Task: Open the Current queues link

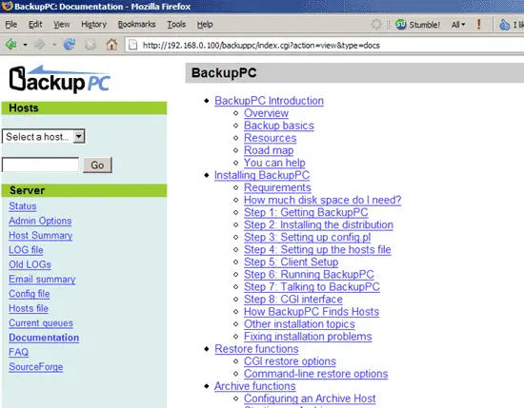Action: (x=41, y=323)
